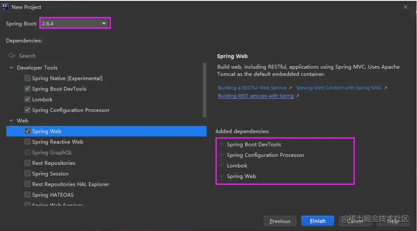This screenshot has height=231, width=417.
Task: Remove Spring Configuration Processor from added dependencies
Action: (222, 155)
